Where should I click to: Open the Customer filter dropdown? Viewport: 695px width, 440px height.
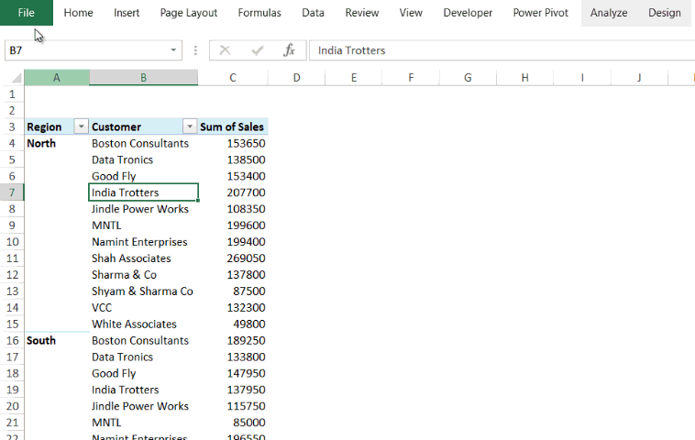coord(190,126)
